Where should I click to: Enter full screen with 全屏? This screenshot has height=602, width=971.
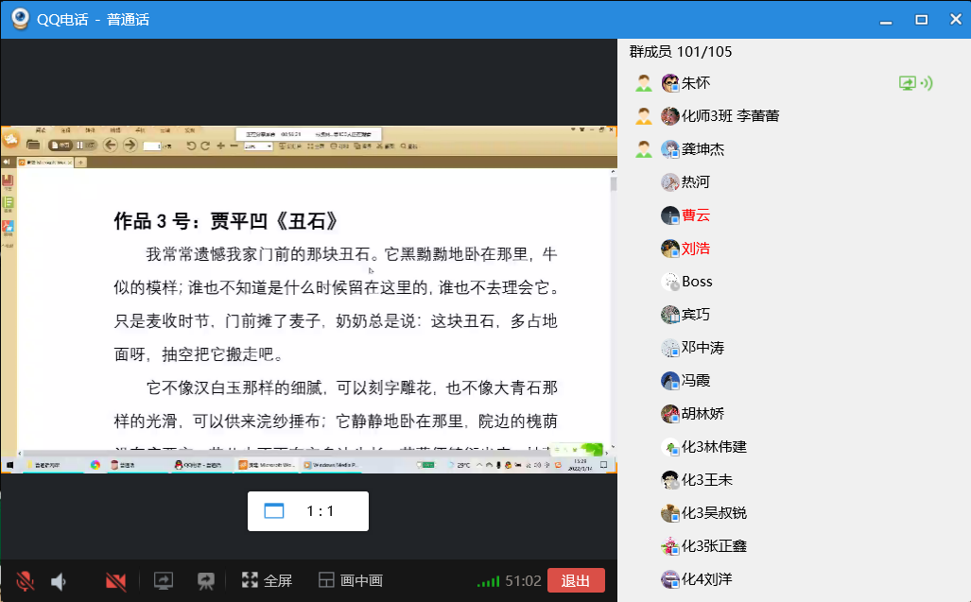[x=267, y=581]
